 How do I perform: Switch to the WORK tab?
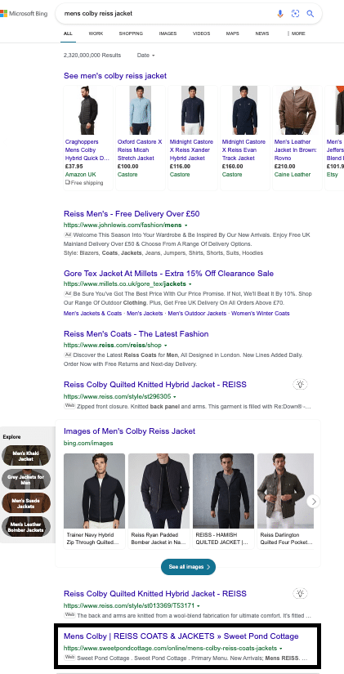tap(96, 33)
